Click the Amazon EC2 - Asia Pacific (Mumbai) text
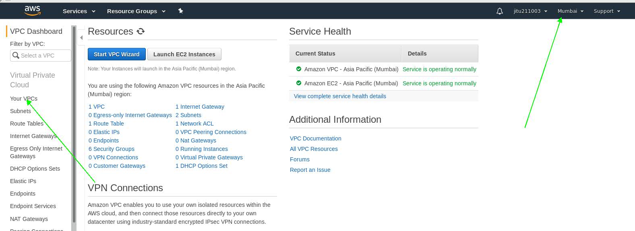635x231 pixels. pos(351,83)
